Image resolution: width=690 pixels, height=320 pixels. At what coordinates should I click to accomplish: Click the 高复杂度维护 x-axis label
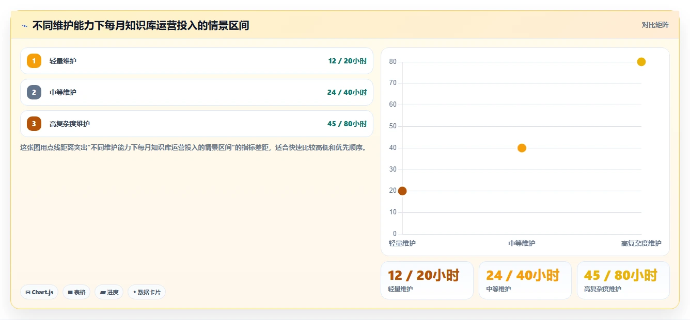pos(641,243)
